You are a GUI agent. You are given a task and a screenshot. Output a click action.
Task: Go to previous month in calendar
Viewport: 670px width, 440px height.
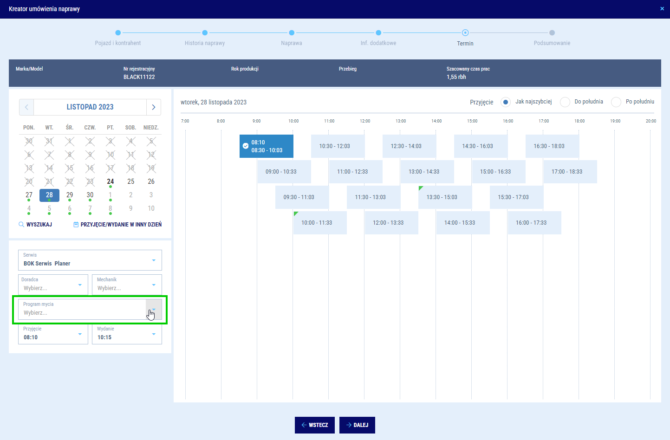[x=26, y=107]
